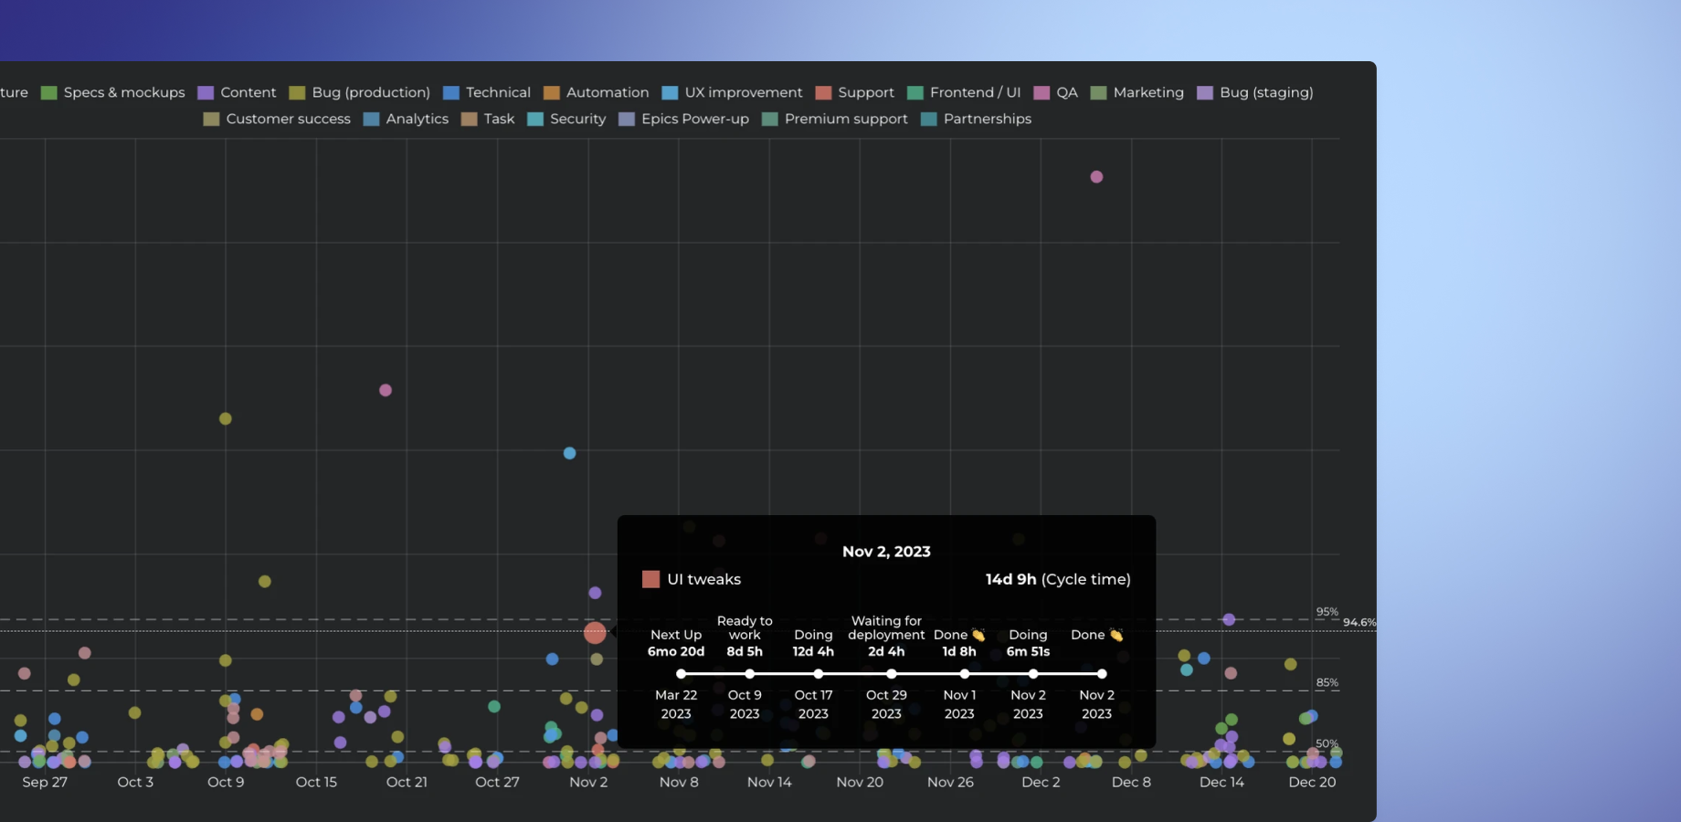Toggle UX improvement legend label
This screenshot has height=822, width=1681.
click(733, 92)
